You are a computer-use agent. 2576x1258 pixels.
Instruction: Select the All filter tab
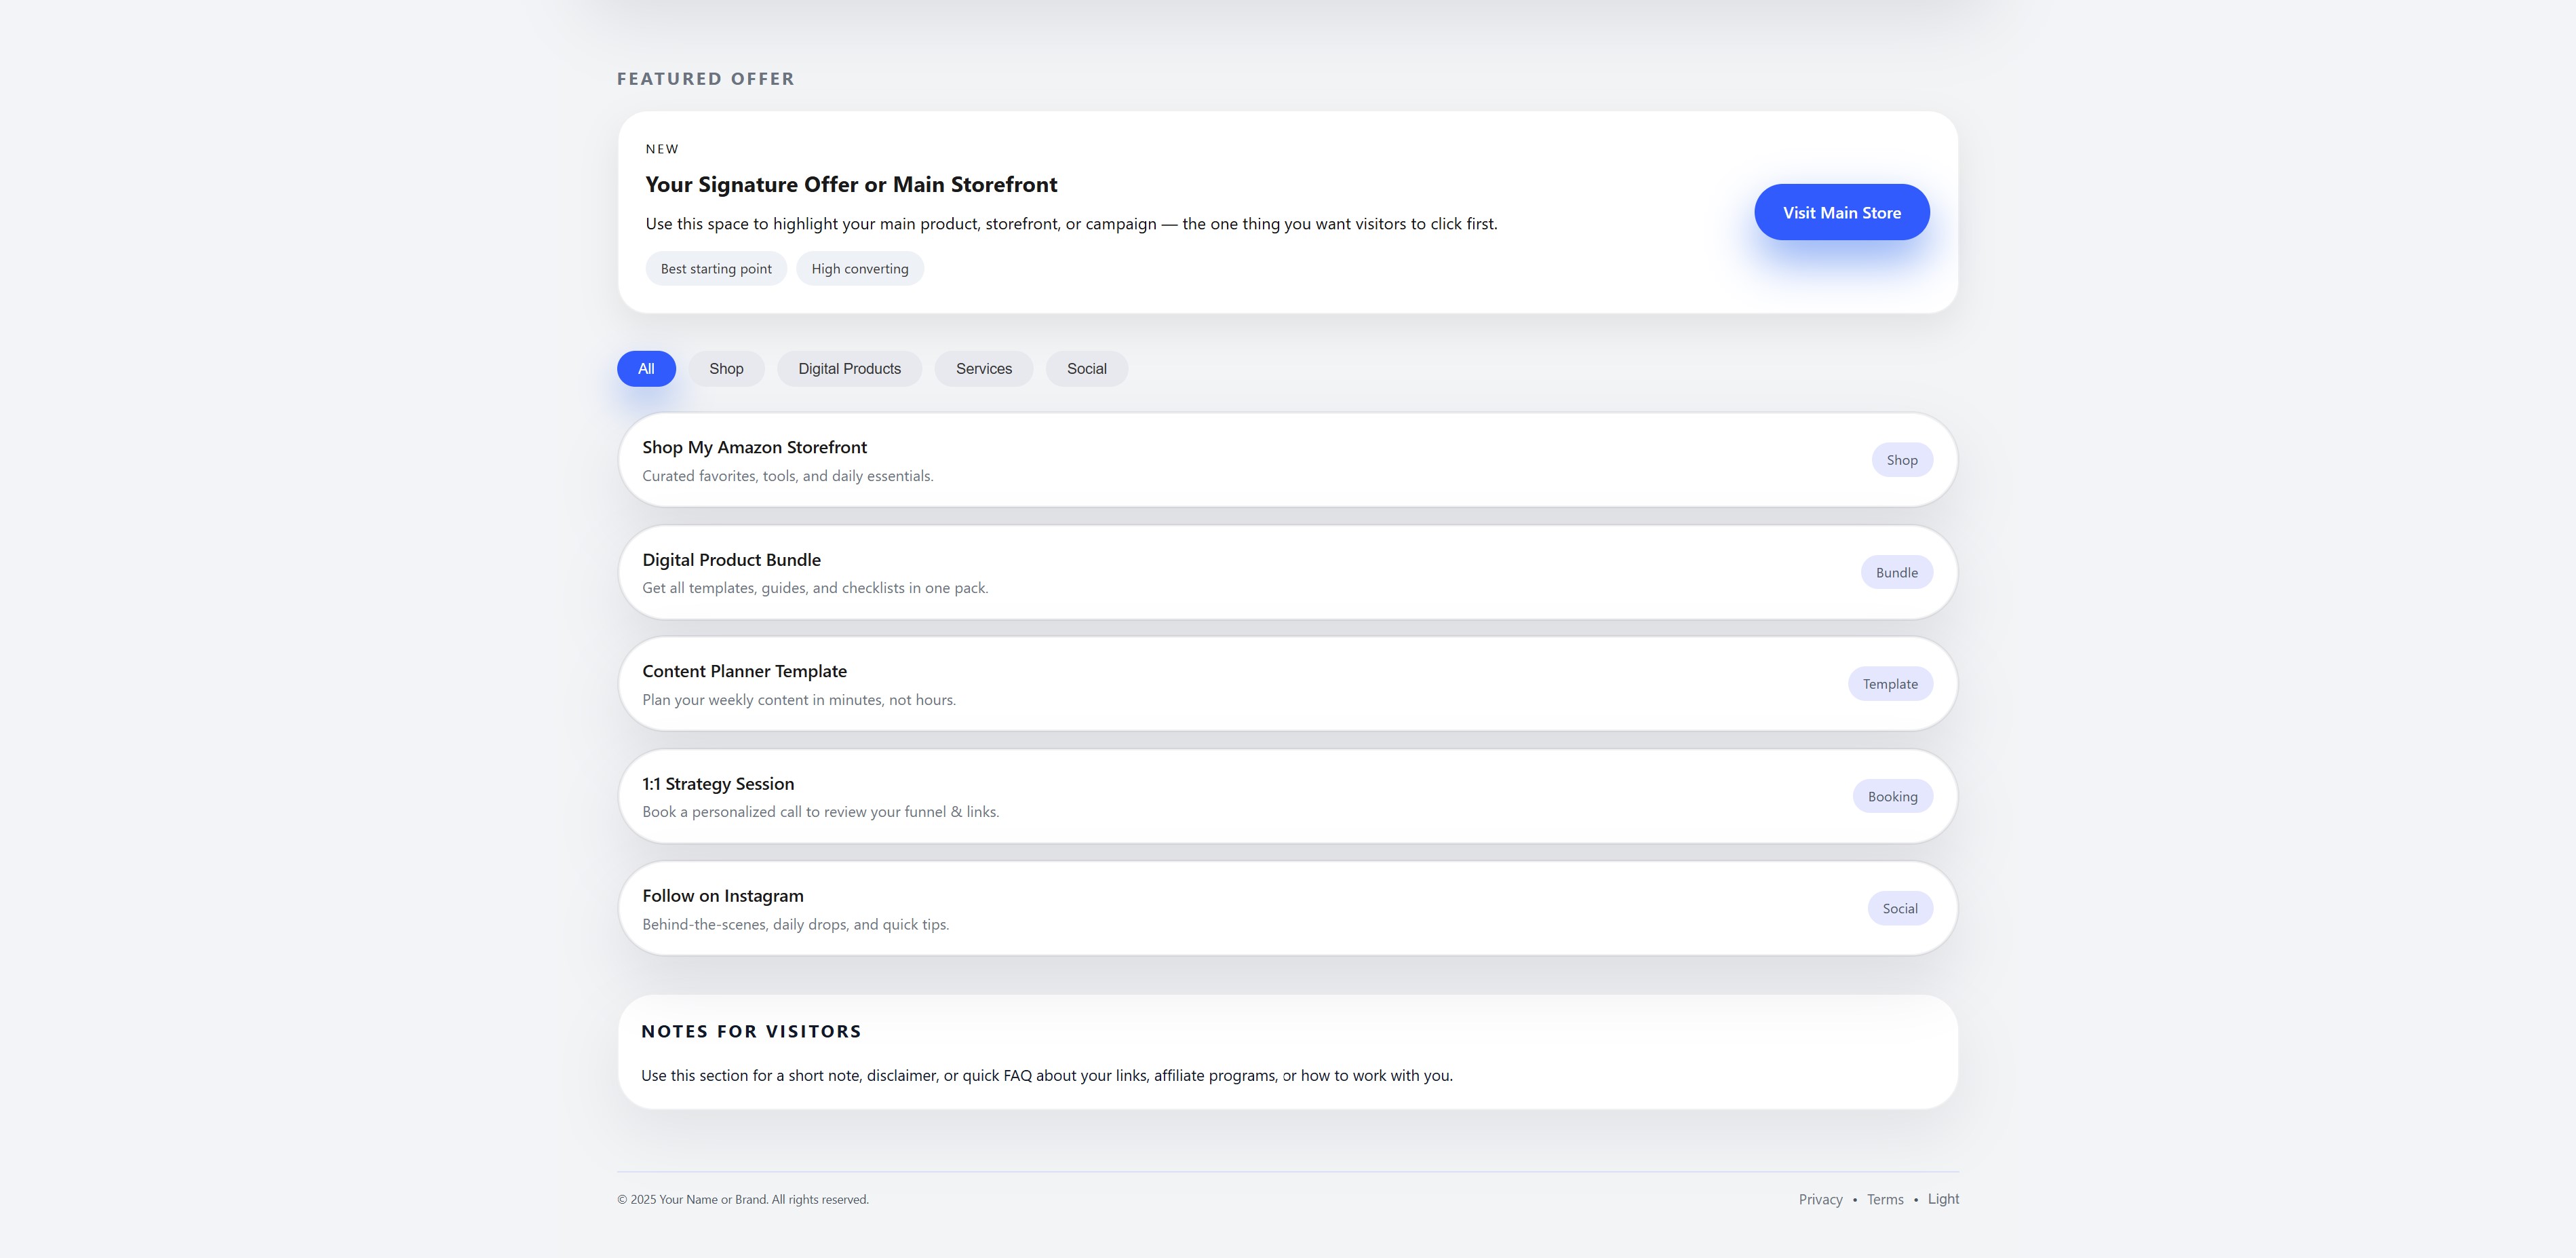[646, 368]
